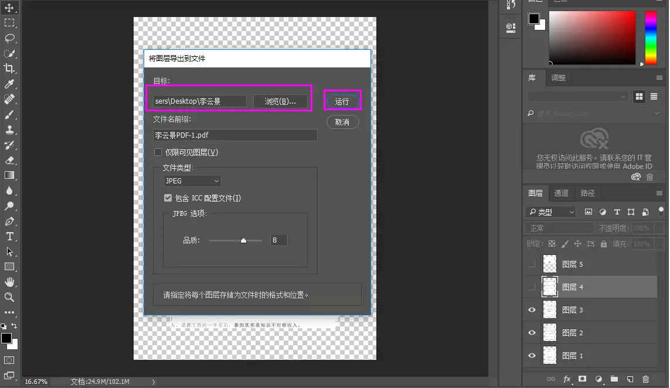Select the Blur tool
Image resolution: width=670 pixels, height=388 pixels.
(x=9, y=190)
